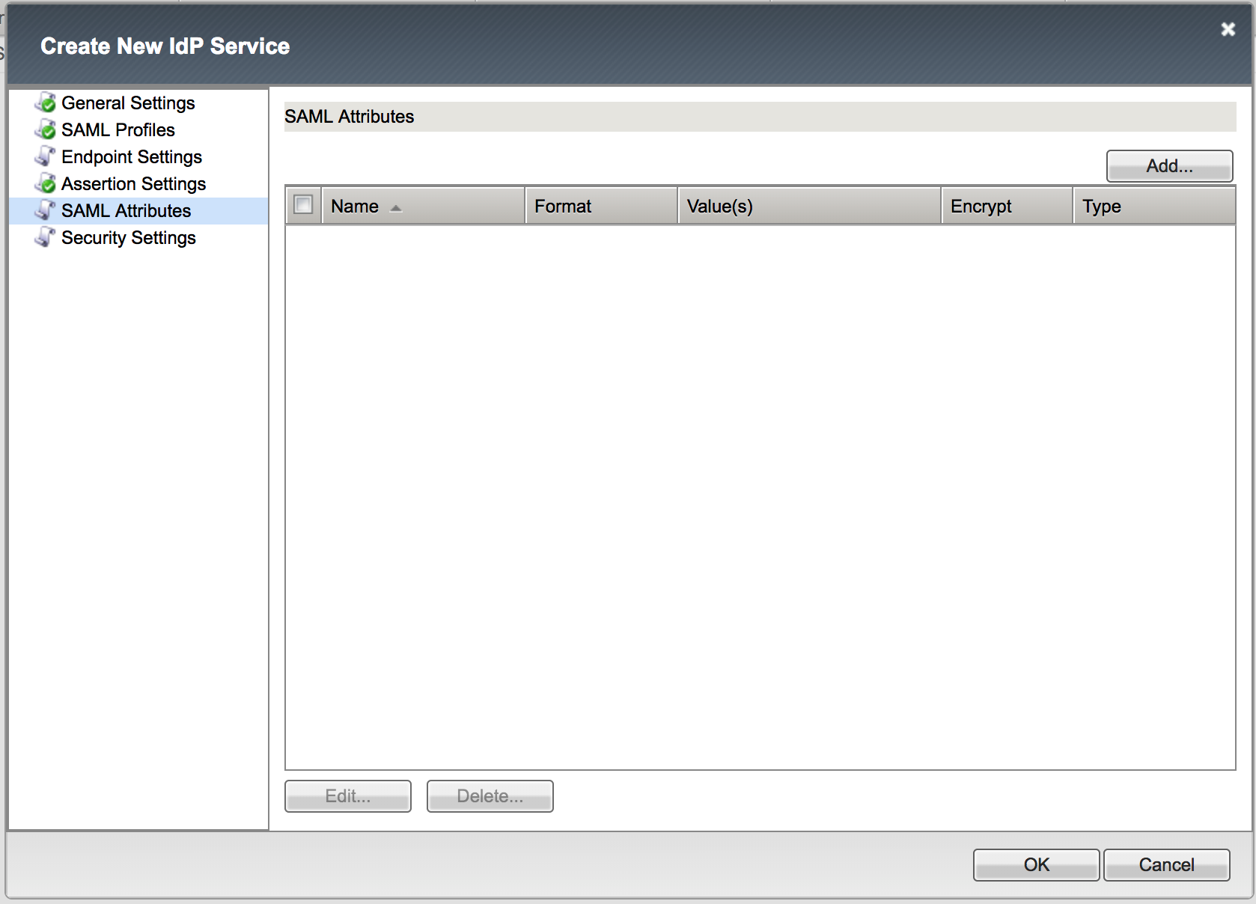Viewport: 1256px width, 904px height.
Task: Click the General Settings status icon
Action: 46,103
